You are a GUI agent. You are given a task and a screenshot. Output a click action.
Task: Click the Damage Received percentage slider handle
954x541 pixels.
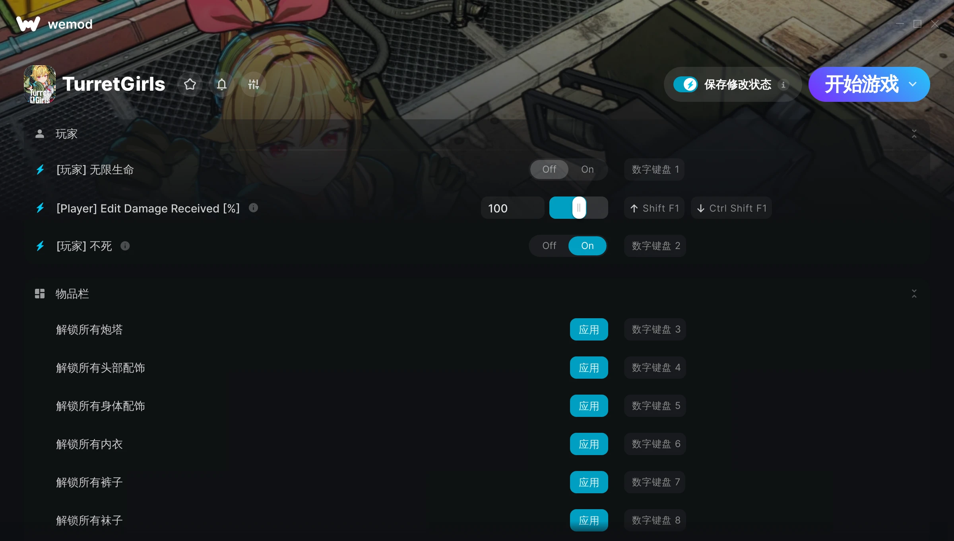579,208
